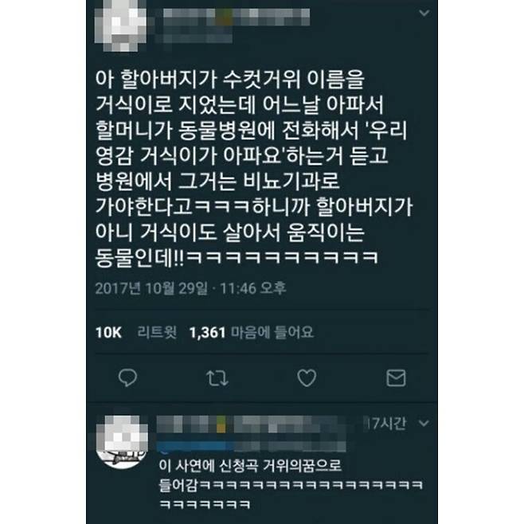Share via the envelope message icon
The image size is (524, 524).
point(396,378)
